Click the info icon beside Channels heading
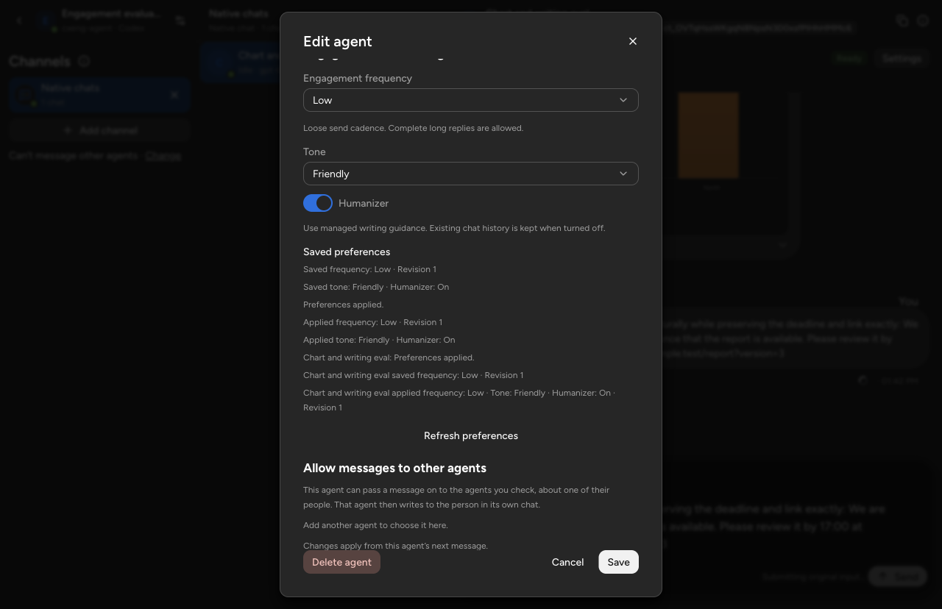This screenshot has width=942, height=609. 84,61
